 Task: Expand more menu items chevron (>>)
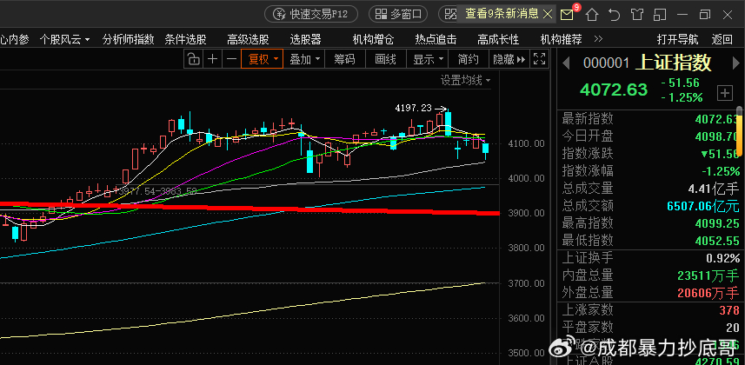(x=598, y=39)
